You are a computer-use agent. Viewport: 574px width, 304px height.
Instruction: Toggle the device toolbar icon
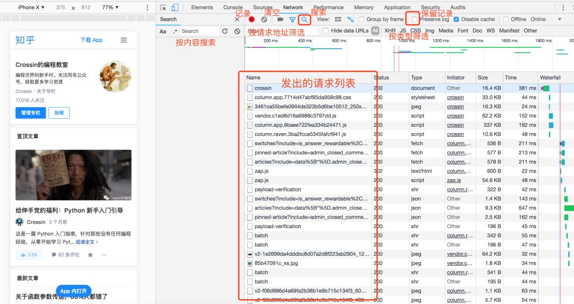[175, 7]
